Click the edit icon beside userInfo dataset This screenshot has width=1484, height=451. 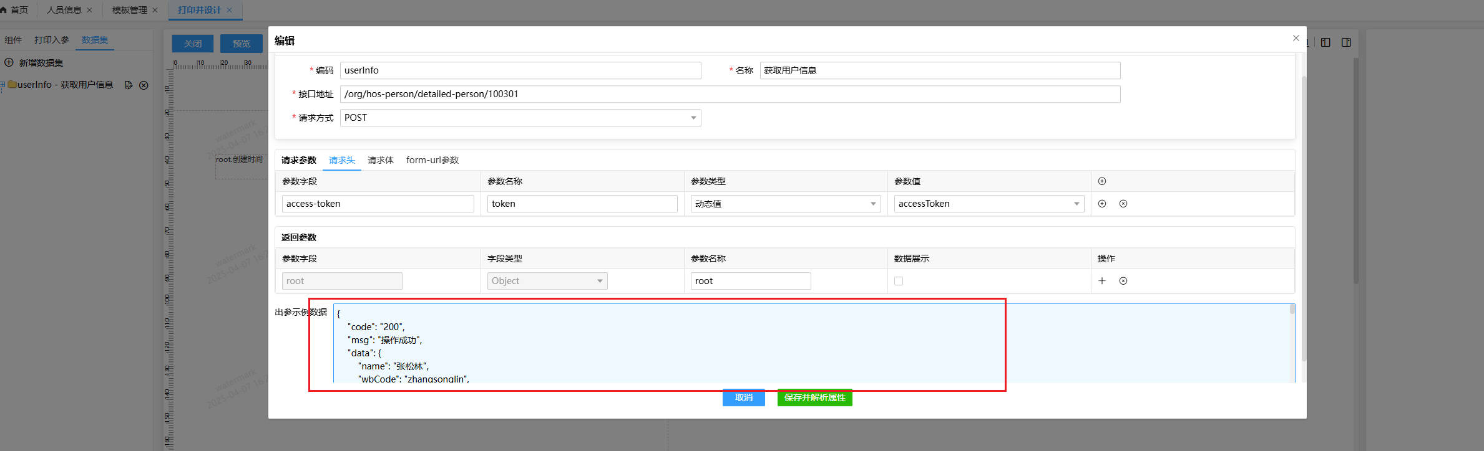click(129, 85)
